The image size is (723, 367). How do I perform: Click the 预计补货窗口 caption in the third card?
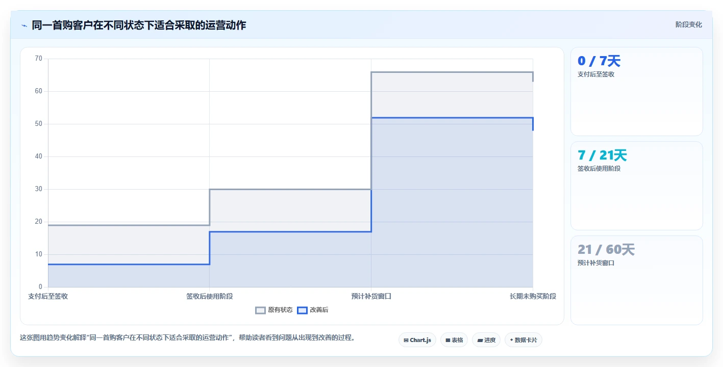pos(596,263)
